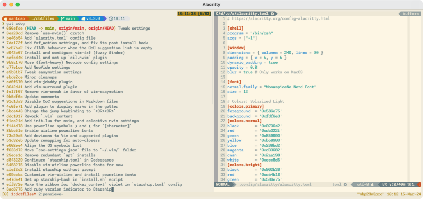Click commit hash ddc1017

point(15,116)
